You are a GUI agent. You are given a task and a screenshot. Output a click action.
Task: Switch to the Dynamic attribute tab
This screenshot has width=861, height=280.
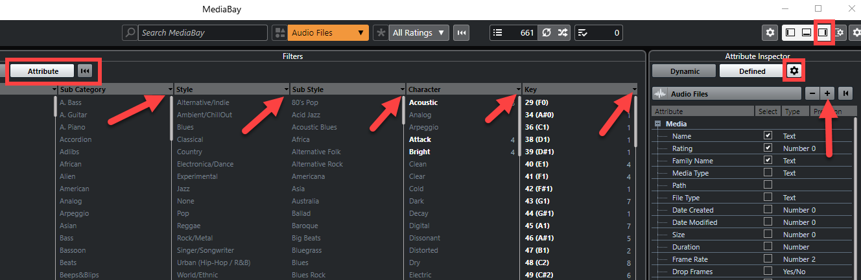[x=685, y=71]
